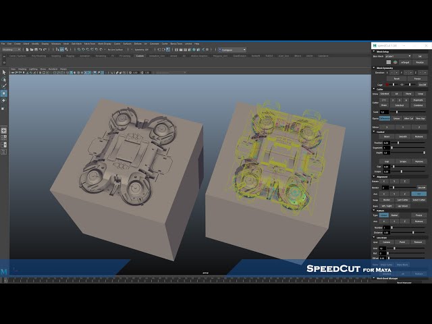Screen dimensions: 432x324
Task: Open the Deform menu
Action: point(138,43)
